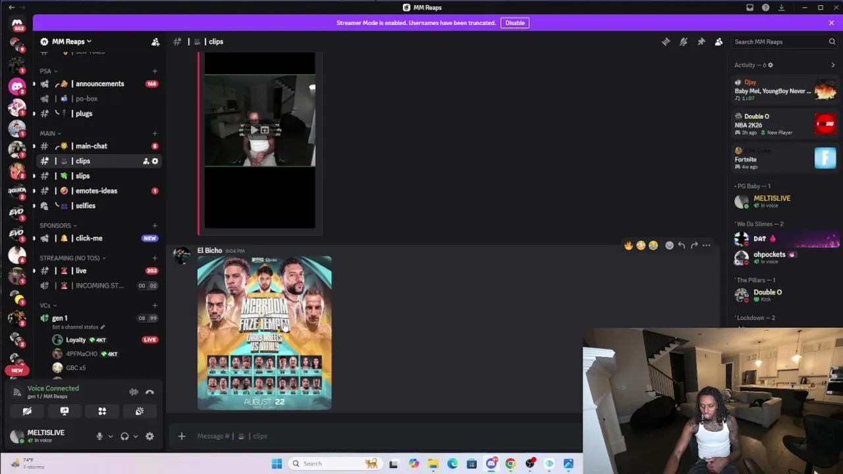Create invite for clips channel

pos(146,161)
